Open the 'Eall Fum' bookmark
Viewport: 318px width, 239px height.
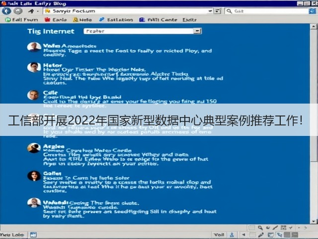[x=21, y=20]
